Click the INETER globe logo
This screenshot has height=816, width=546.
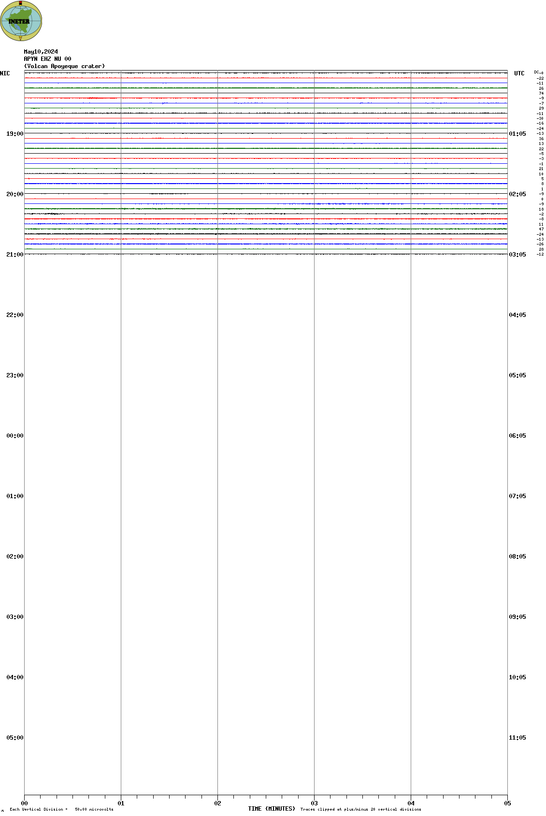(x=21, y=21)
